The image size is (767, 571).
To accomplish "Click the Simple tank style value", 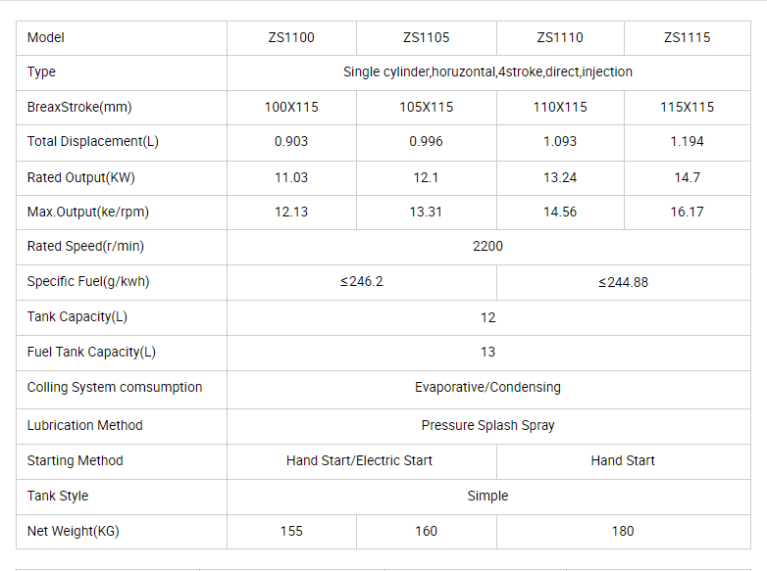I will pos(487,496).
